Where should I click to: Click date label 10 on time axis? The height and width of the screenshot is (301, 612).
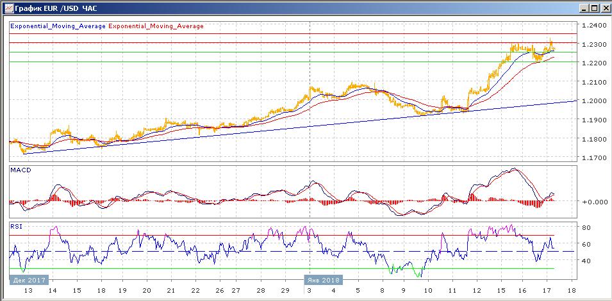tap(428, 291)
